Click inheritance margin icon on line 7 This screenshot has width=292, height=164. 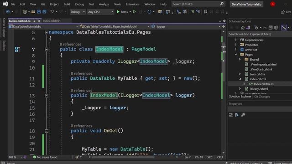tap(17, 49)
